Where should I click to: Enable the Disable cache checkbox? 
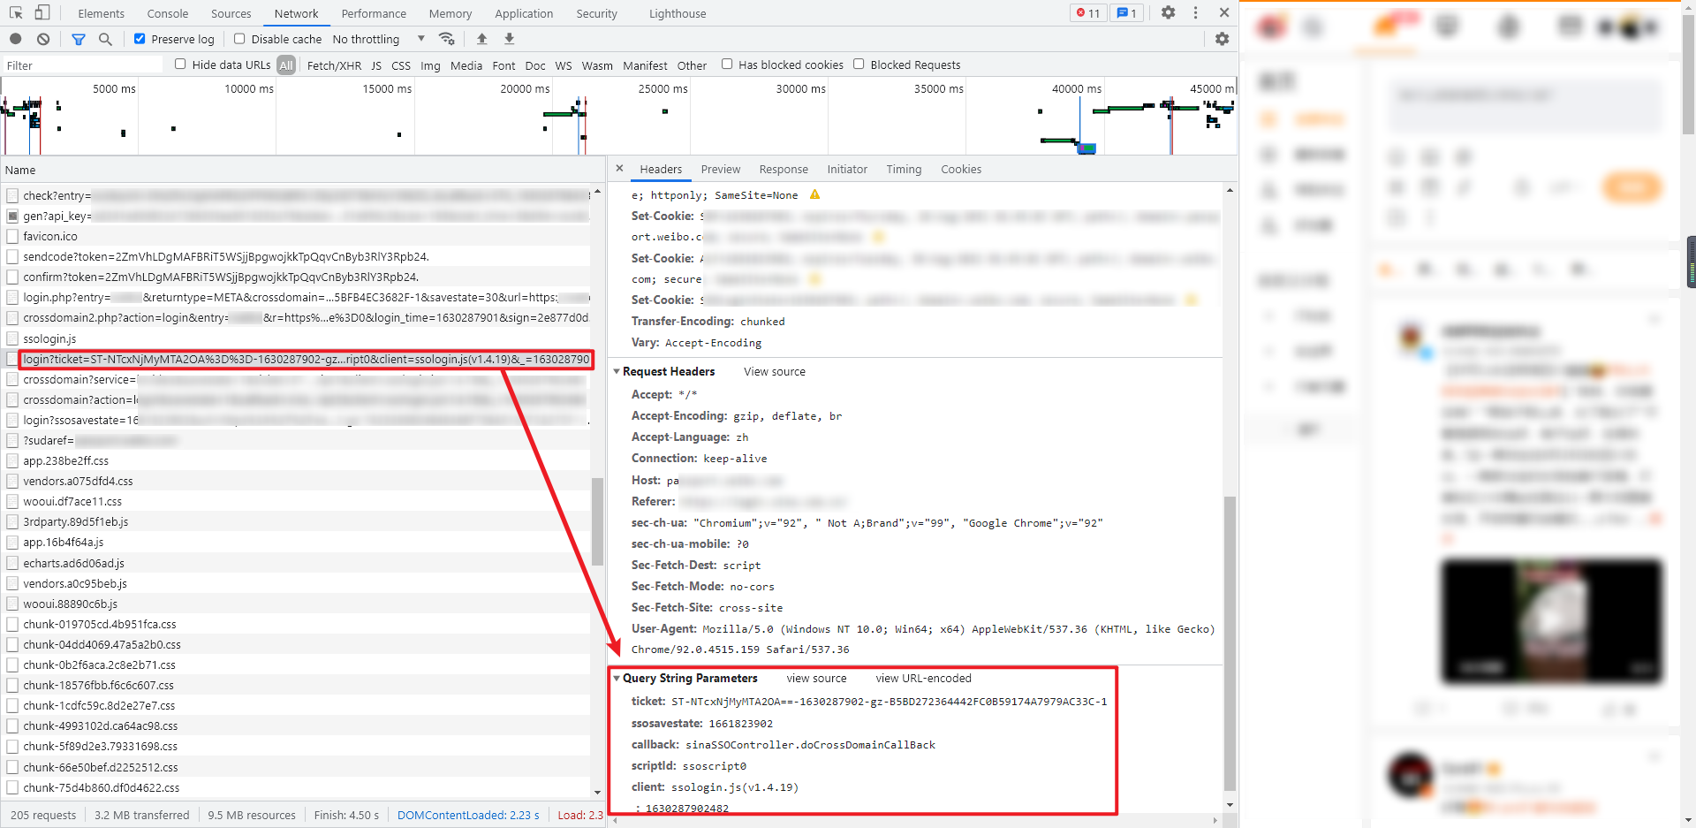point(239,39)
